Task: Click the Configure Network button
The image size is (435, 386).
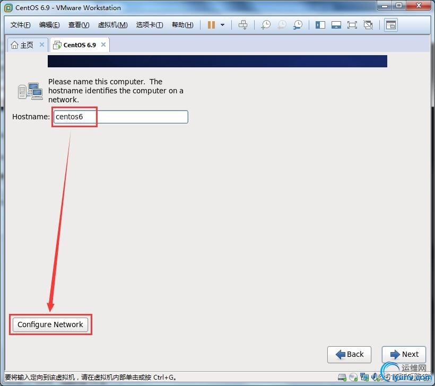Action: [x=50, y=324]
